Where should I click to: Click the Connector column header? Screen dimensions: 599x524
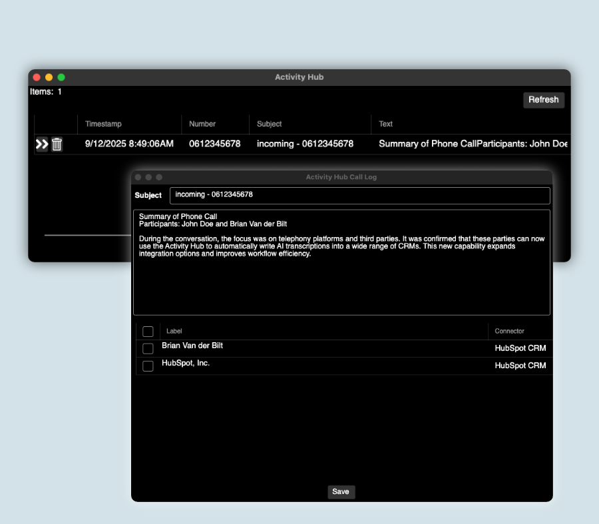point(510,331)
